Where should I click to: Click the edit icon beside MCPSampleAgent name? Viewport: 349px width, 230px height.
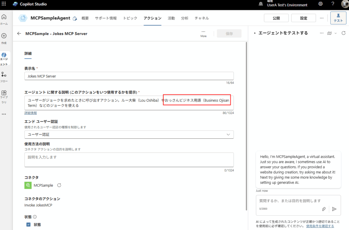pyautogui.click(x=75, y=18)
